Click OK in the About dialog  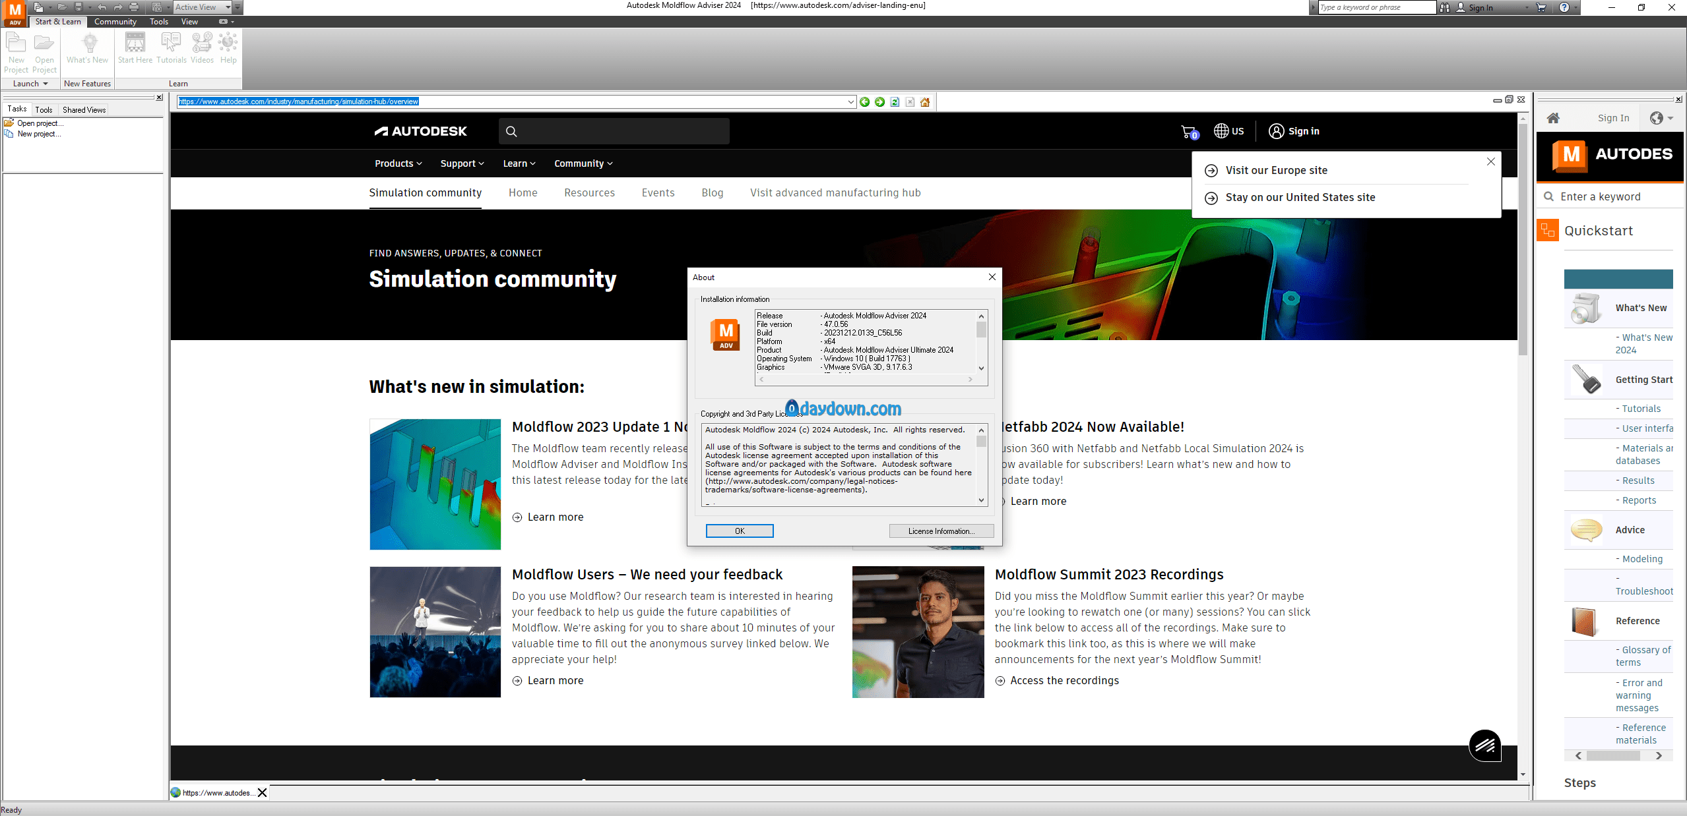[740, 531]
